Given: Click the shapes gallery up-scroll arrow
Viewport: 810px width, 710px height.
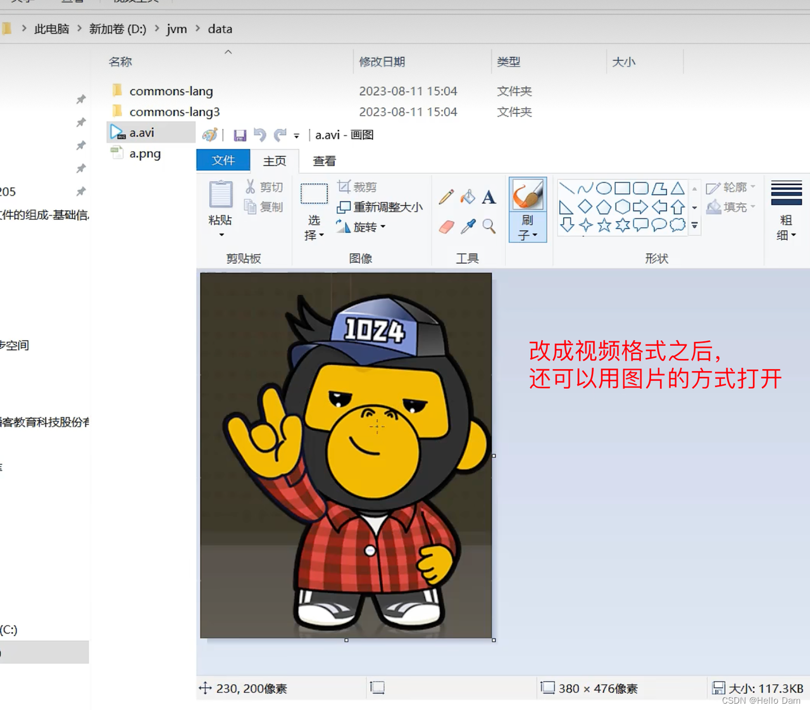Looking at the screenshot, I should pos(694,189).
